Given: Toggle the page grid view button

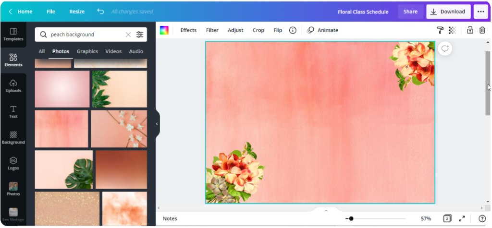Looking at the screenshot, I should [447, 218].
